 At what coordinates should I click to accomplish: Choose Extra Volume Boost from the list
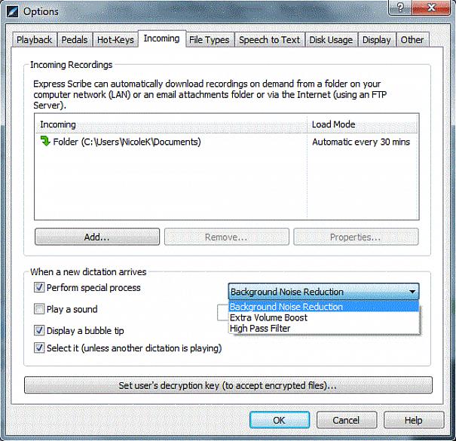tap(268, 317)
